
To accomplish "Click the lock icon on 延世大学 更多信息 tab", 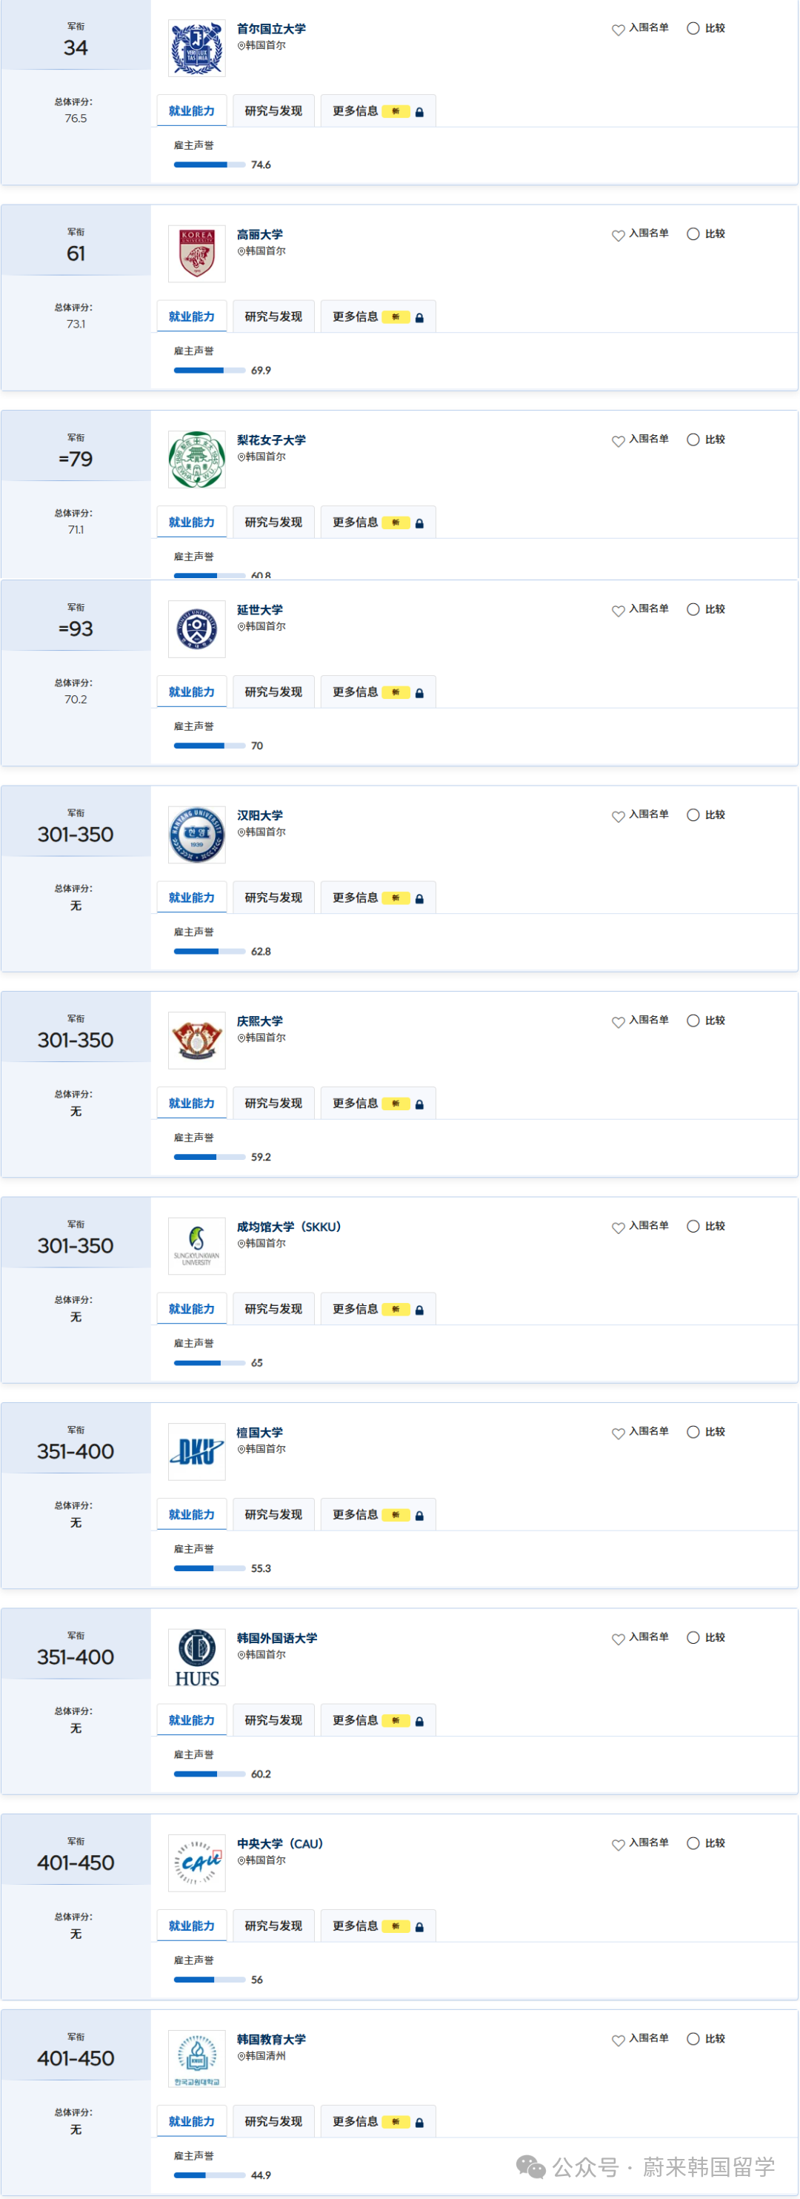I will point(419,693).
